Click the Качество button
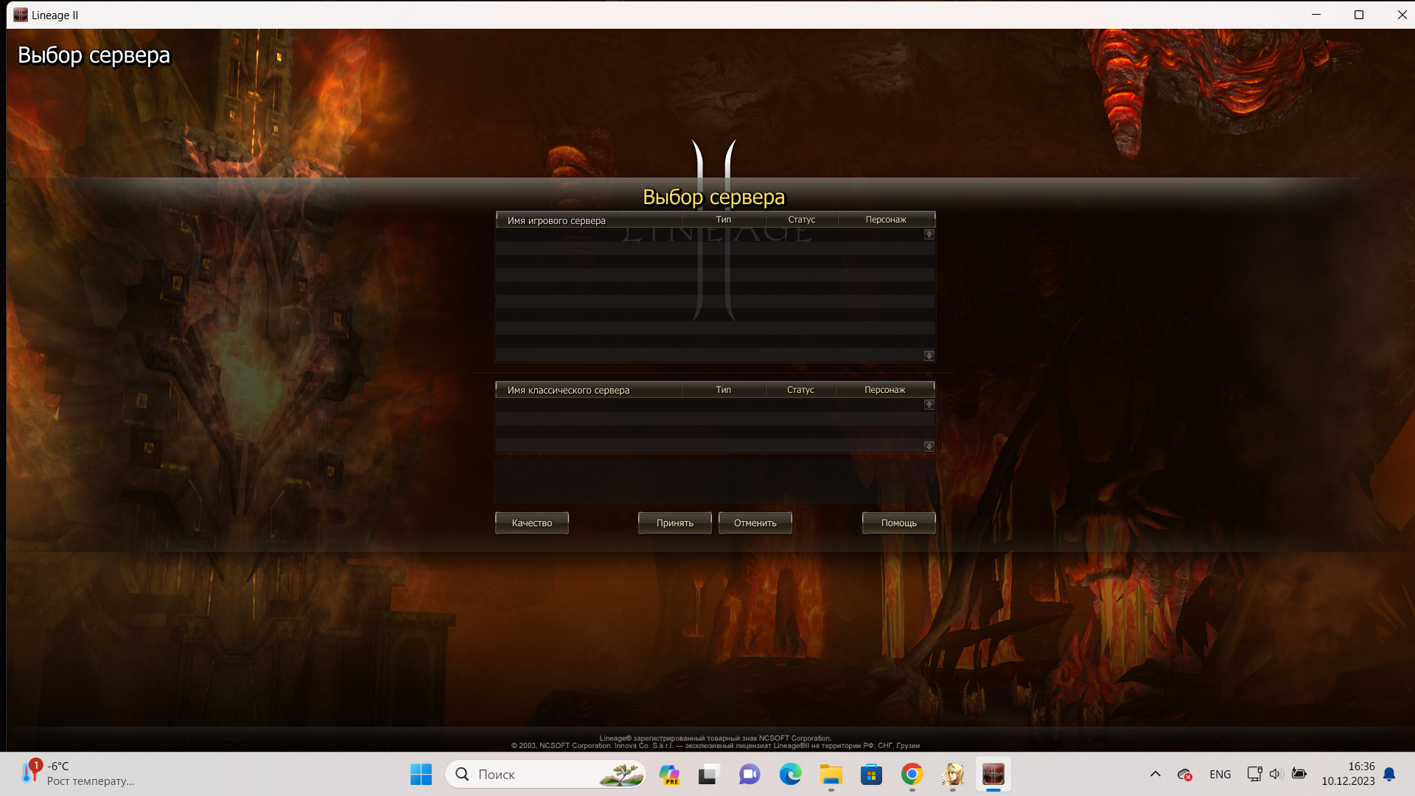 tap(531, 523)
